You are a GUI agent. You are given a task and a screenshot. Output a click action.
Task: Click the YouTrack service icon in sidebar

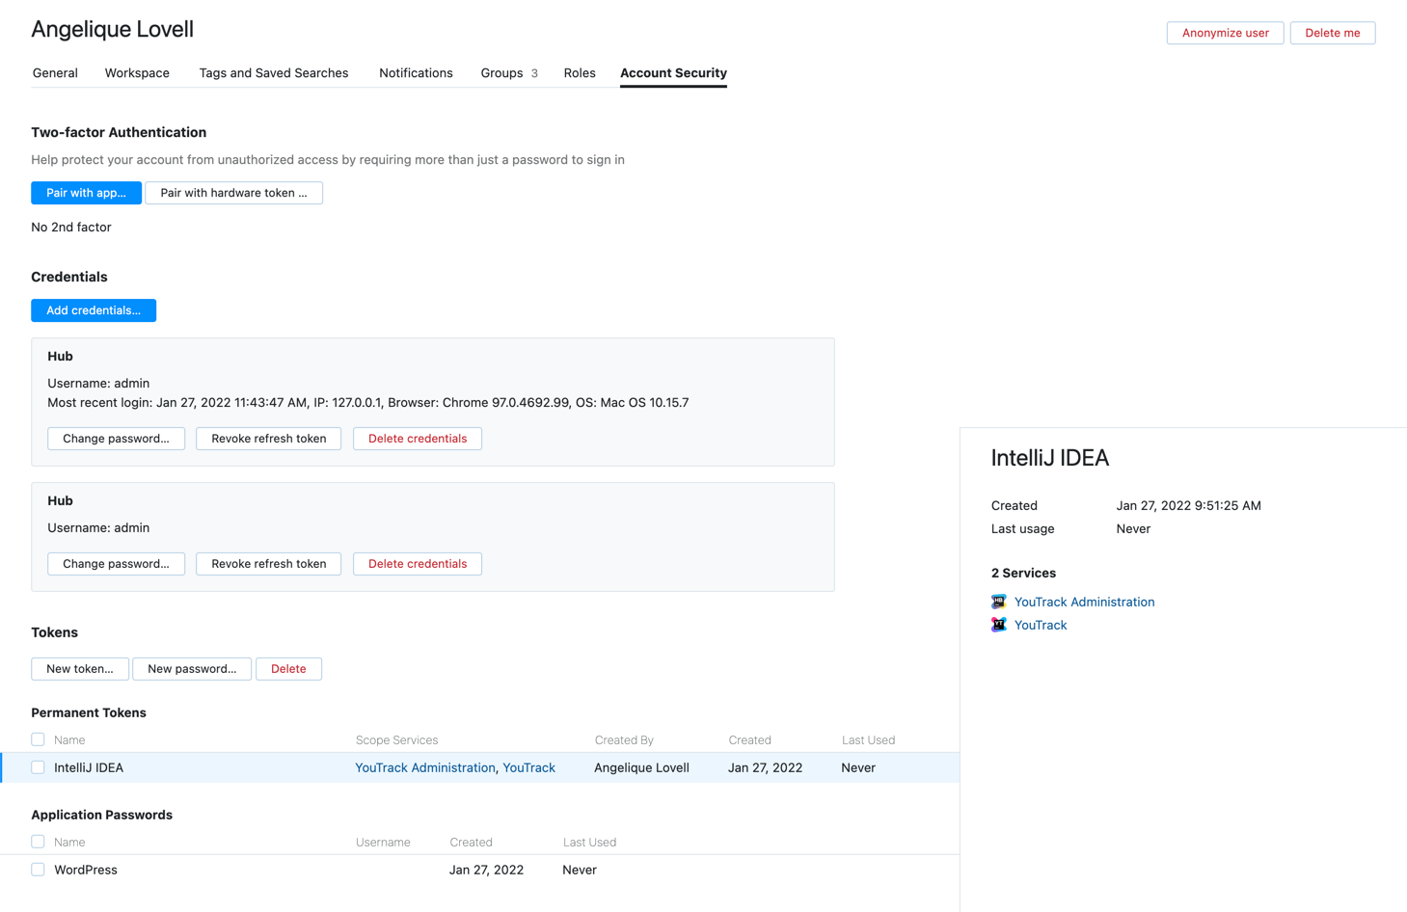998,625
